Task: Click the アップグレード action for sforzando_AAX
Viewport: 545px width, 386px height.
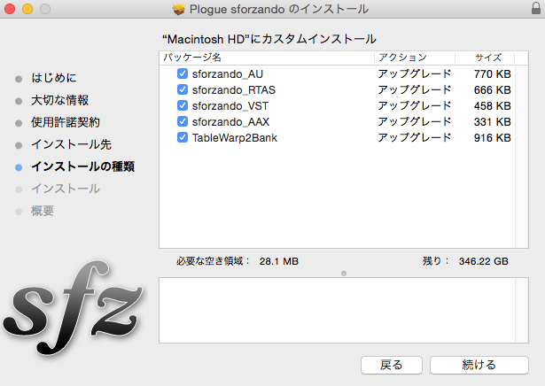Action: click(x=415, y=122)
